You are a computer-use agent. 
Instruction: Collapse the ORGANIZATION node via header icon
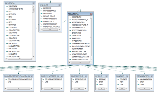(152, 76)
